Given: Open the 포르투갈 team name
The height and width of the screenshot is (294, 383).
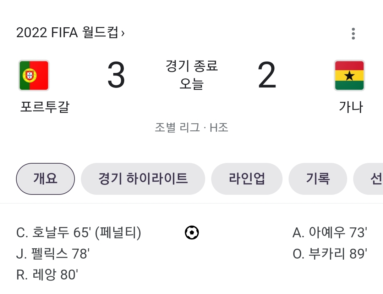Looking at the screenshot, I should 45,107.
